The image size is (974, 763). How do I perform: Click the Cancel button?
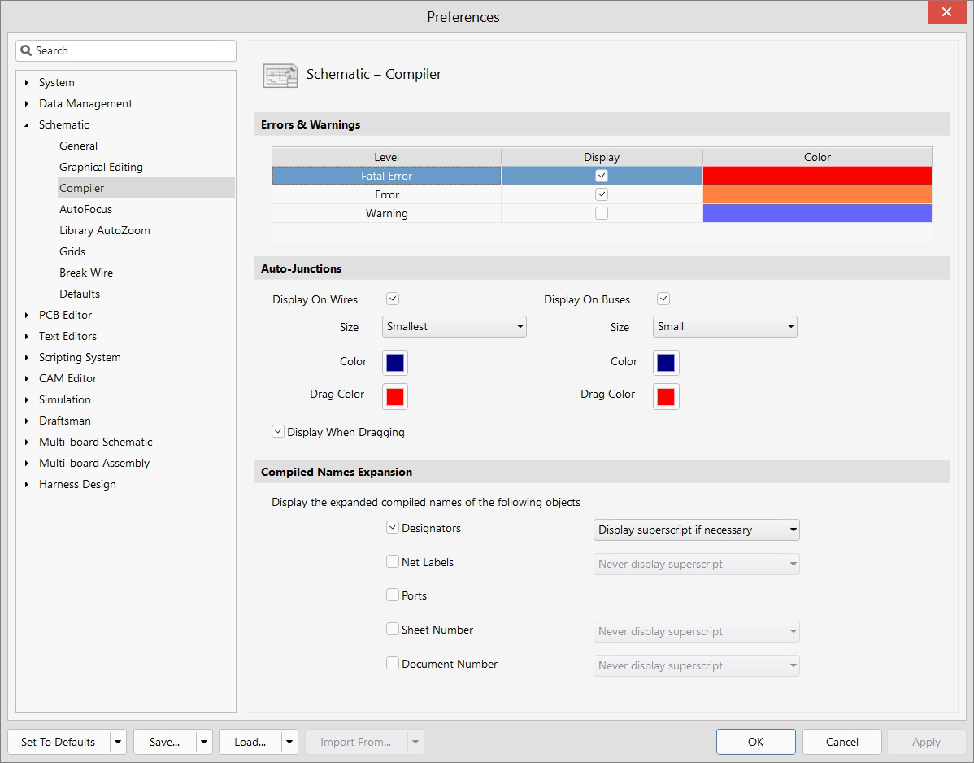pos(841,742)
